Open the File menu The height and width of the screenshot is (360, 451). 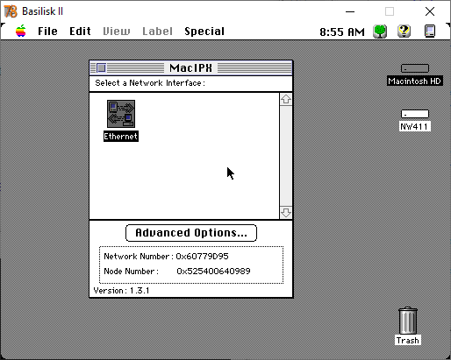tap(47, 32)
